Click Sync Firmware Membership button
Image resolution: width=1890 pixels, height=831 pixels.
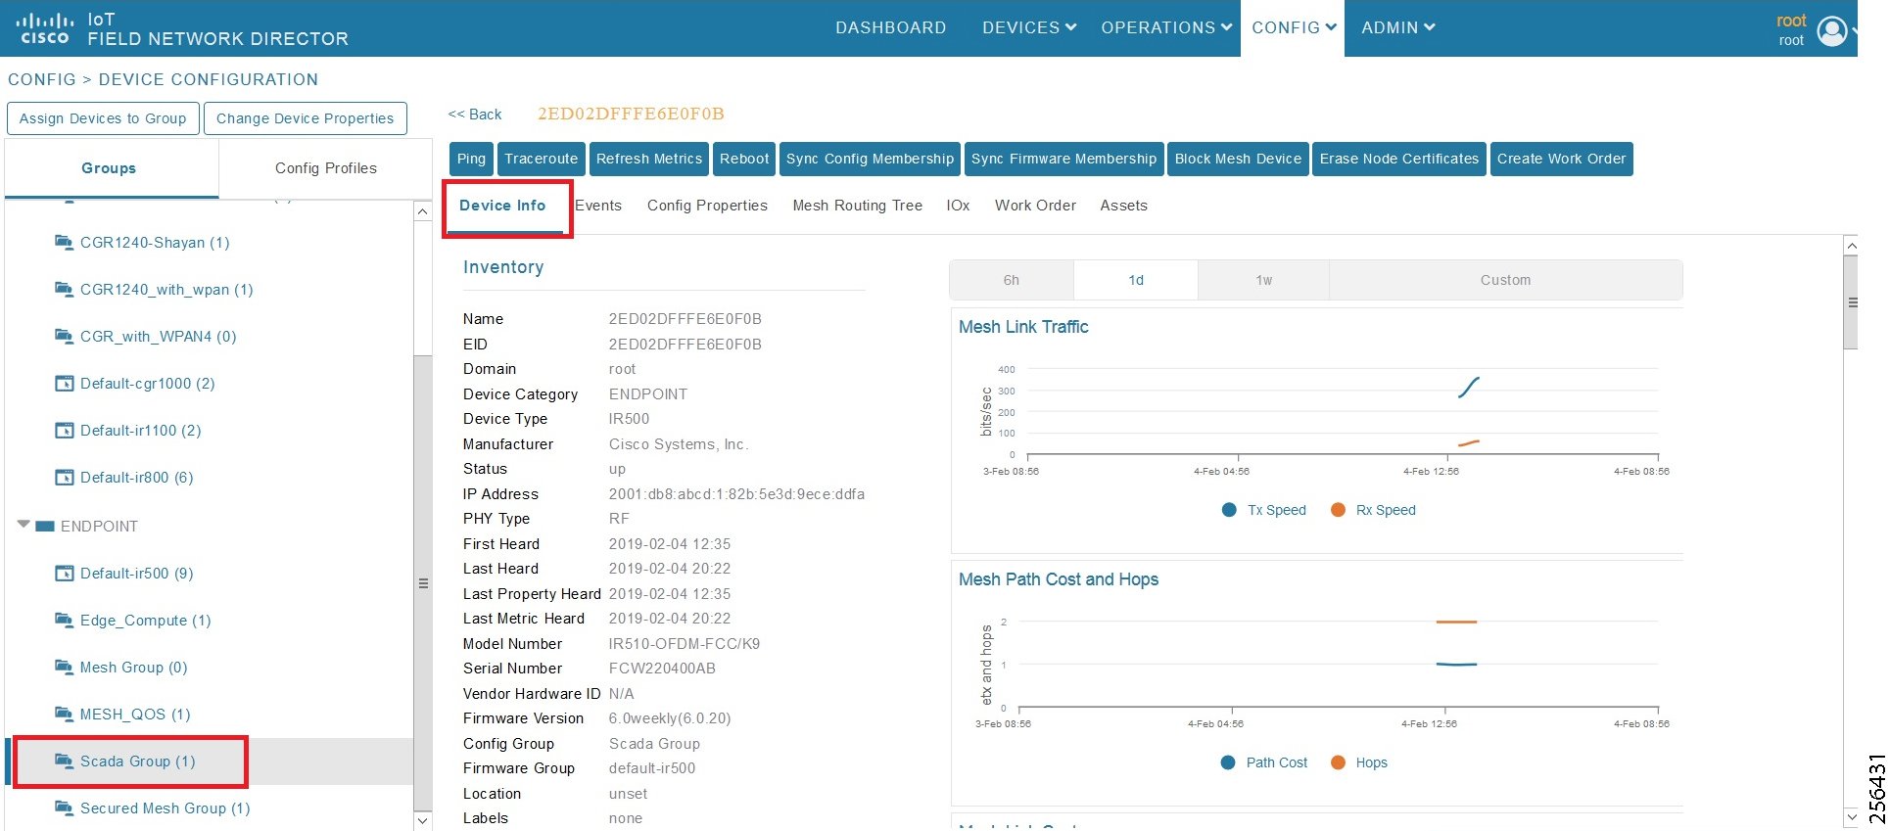1063,159
